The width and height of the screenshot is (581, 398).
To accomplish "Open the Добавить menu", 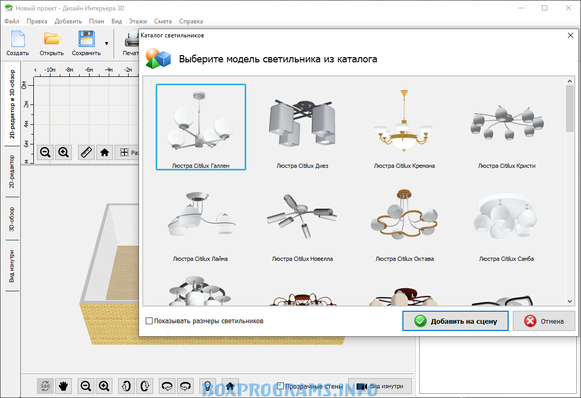I will point(68,21).
